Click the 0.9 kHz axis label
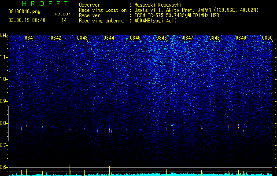 (x=4, y=101)
